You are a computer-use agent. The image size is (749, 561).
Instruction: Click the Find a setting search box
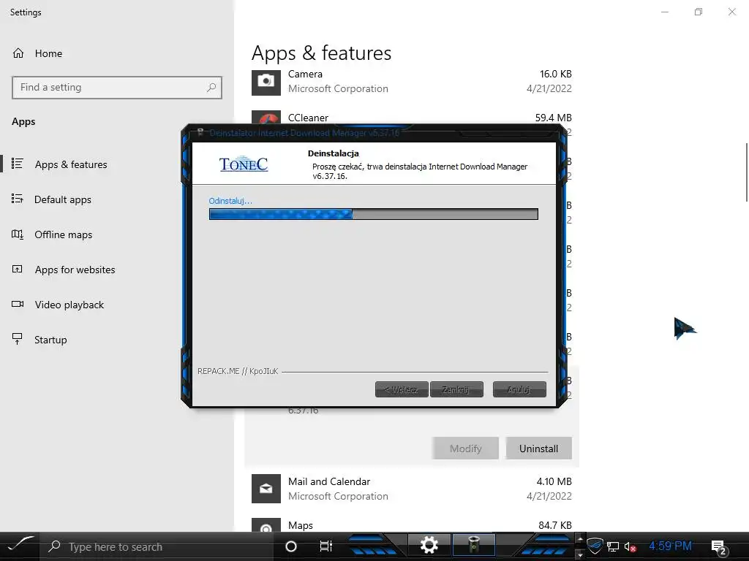point(117,88)
